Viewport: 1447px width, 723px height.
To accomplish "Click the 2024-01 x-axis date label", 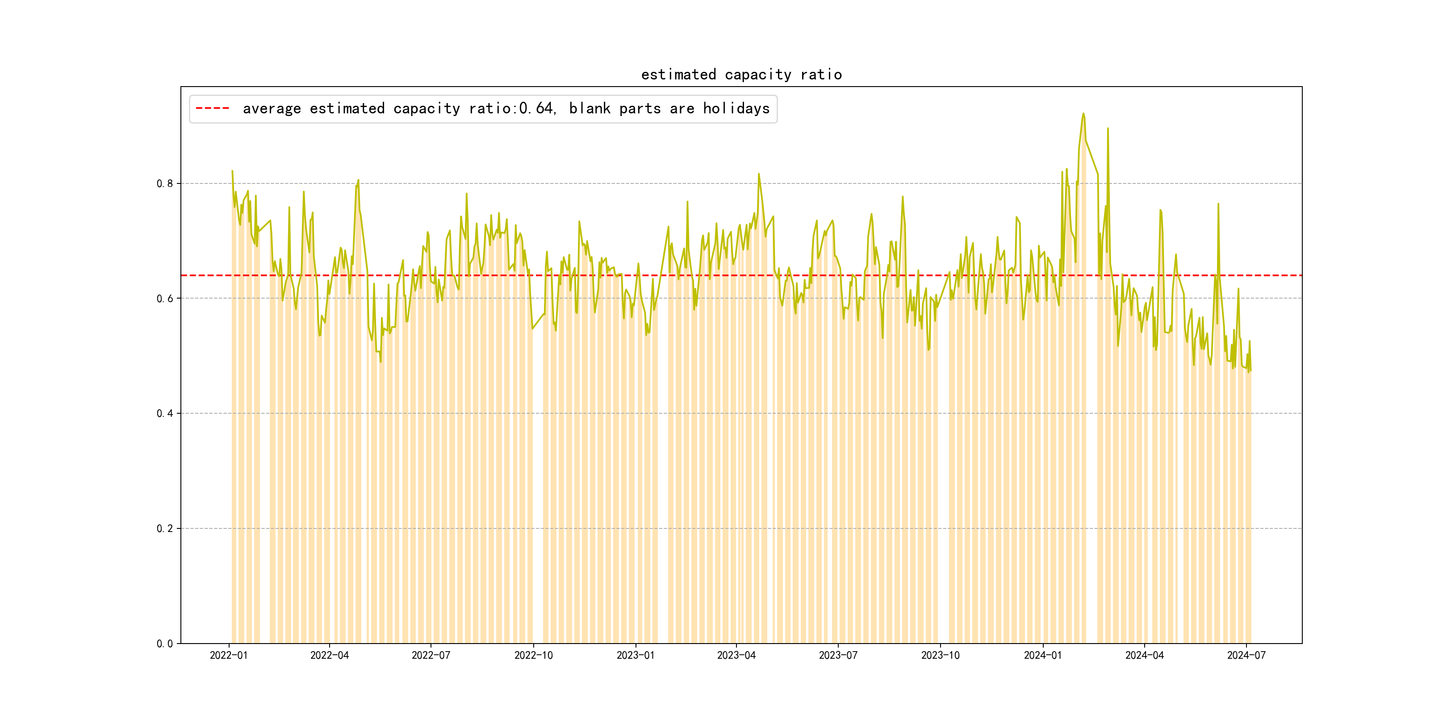I will click(1042, 656).
